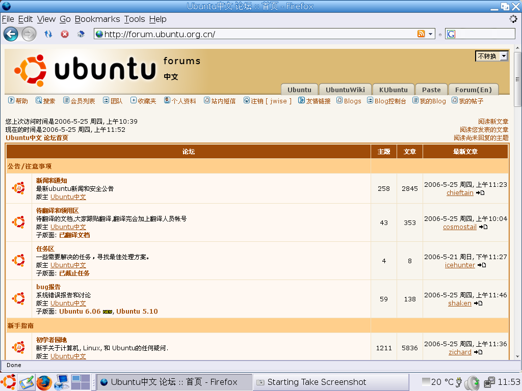This screenshot has width=522, height=391.
Task: Switch to the KUbuntu tab
Action: click(x=393, y=90)
